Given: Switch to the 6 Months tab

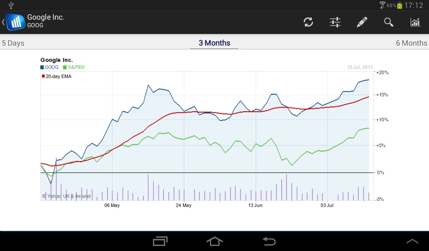Looking at the screenshot, I should [411, 43].
